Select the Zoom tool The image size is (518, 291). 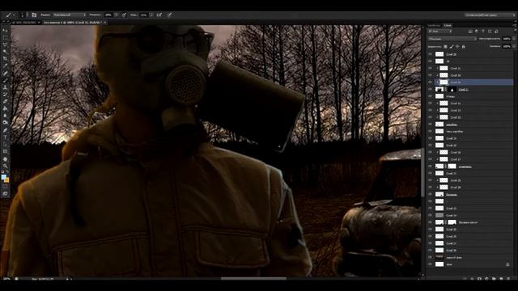[x=5, y=166]
